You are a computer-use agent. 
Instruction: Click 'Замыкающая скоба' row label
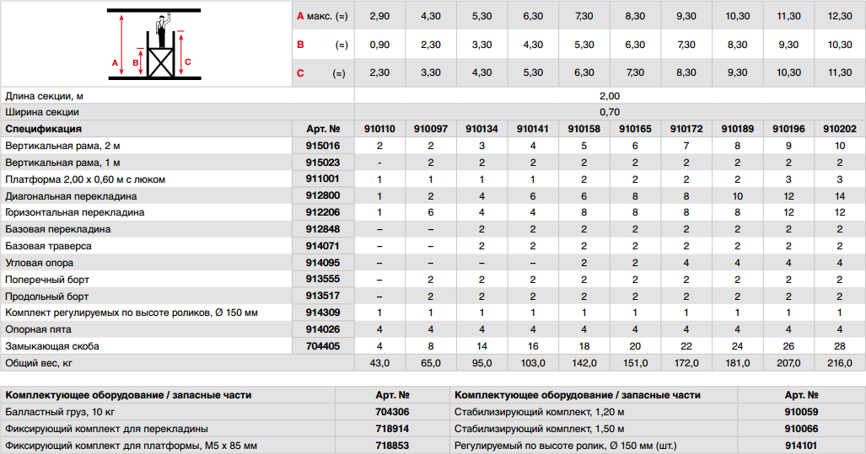(52, 346)
